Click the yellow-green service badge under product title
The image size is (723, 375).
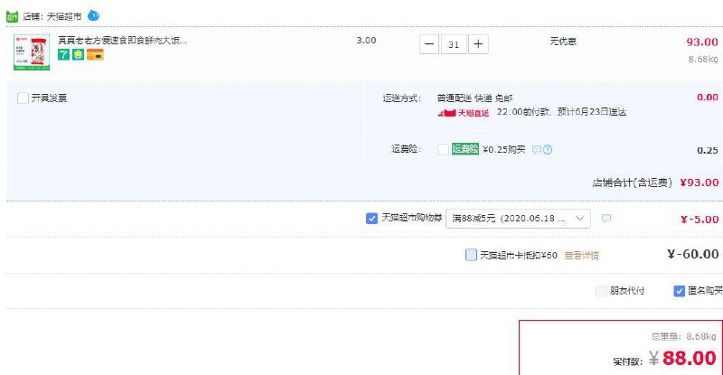pos(78,54)
